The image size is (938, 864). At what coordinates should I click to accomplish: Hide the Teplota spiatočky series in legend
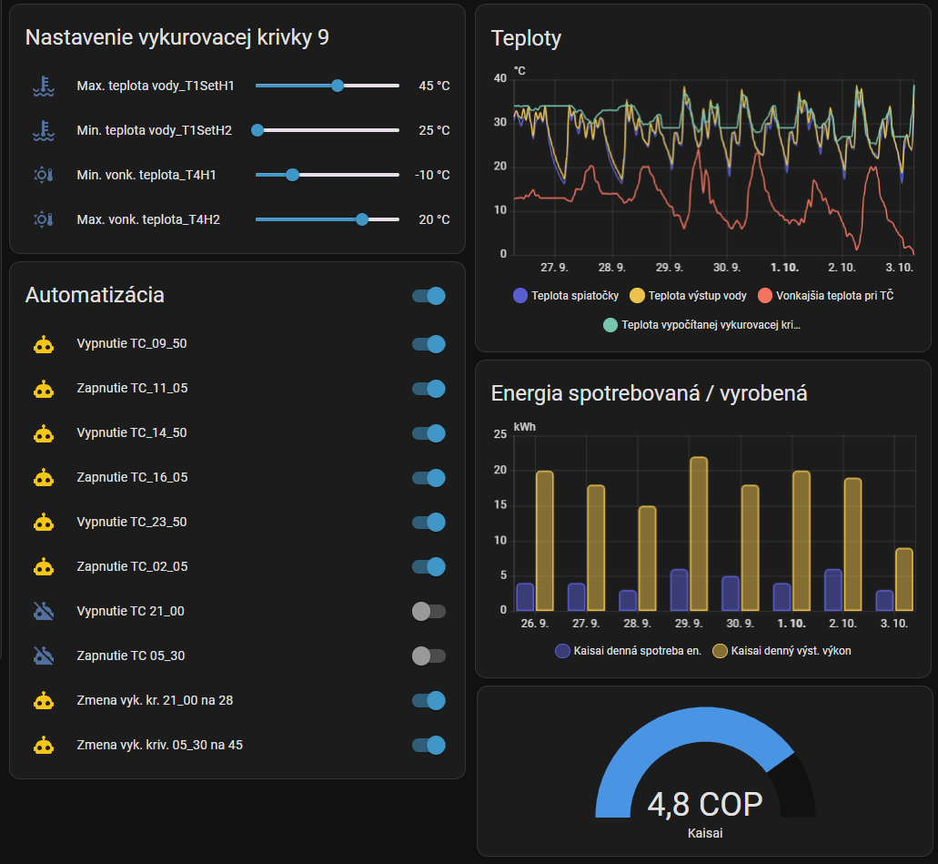(566, 295)
